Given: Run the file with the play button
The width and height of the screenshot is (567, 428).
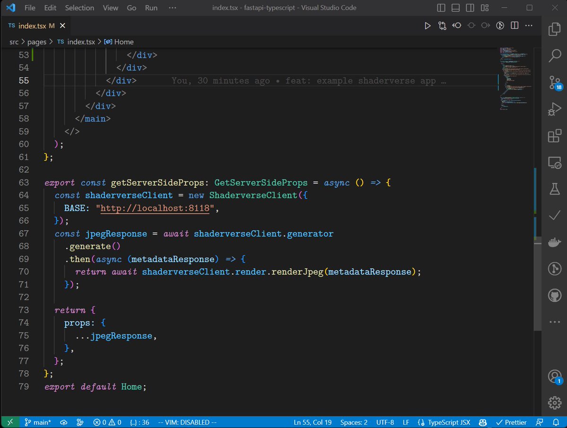Looking at the screenshot, I should [428, 26].
